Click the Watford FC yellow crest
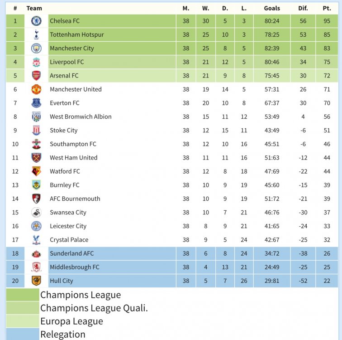342x340 pixels. point(37,171)
